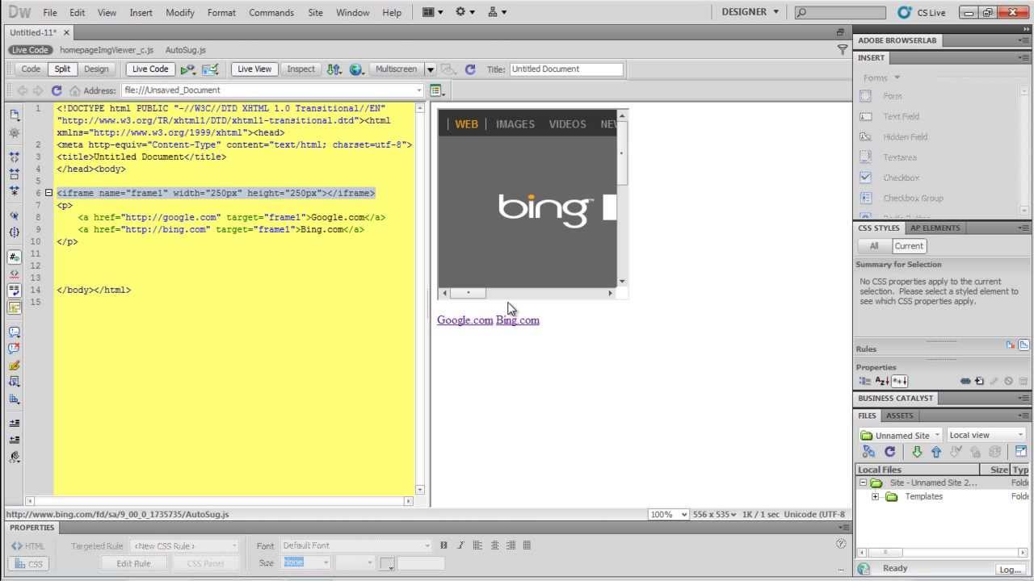Open the Unnamed Site dropdown

pos(901,435)
